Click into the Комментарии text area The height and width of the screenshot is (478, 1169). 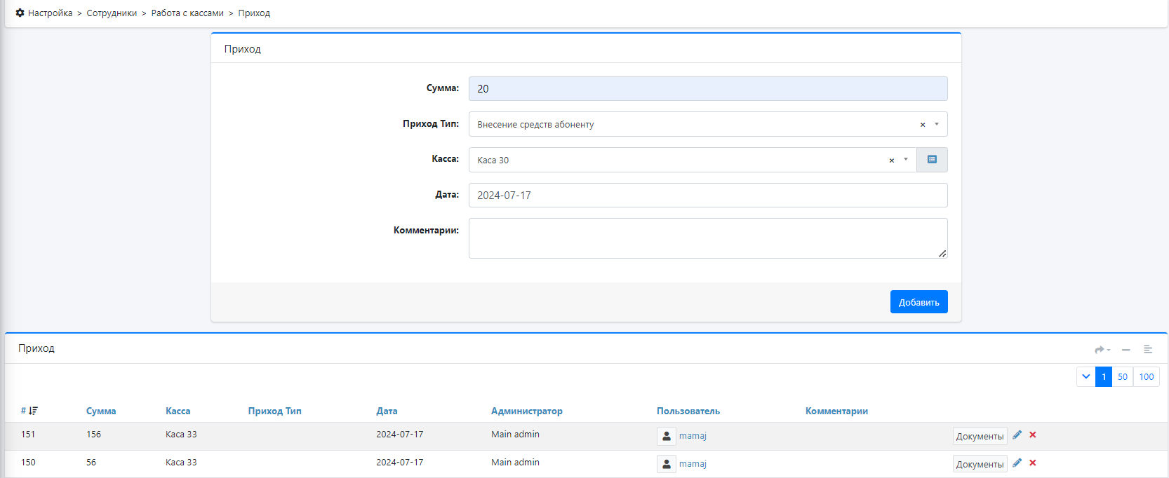coord(707,238)
